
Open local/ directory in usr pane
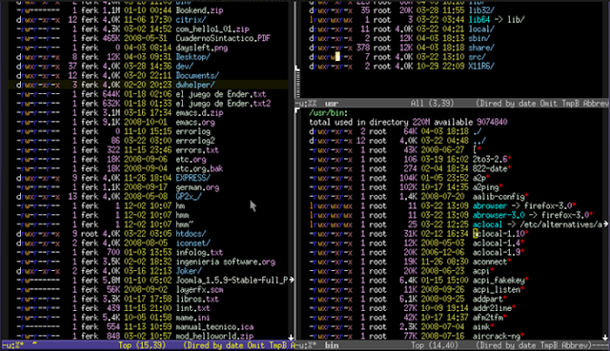(x=481, y=29)
